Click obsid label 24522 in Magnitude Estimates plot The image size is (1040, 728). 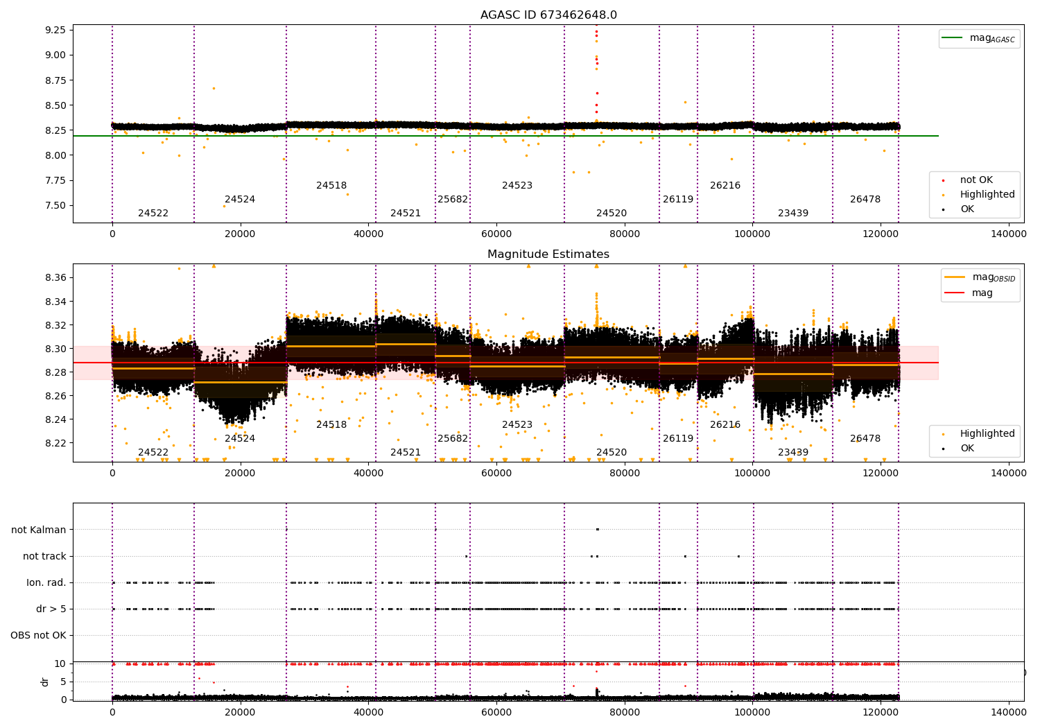[x=153, y=453]
